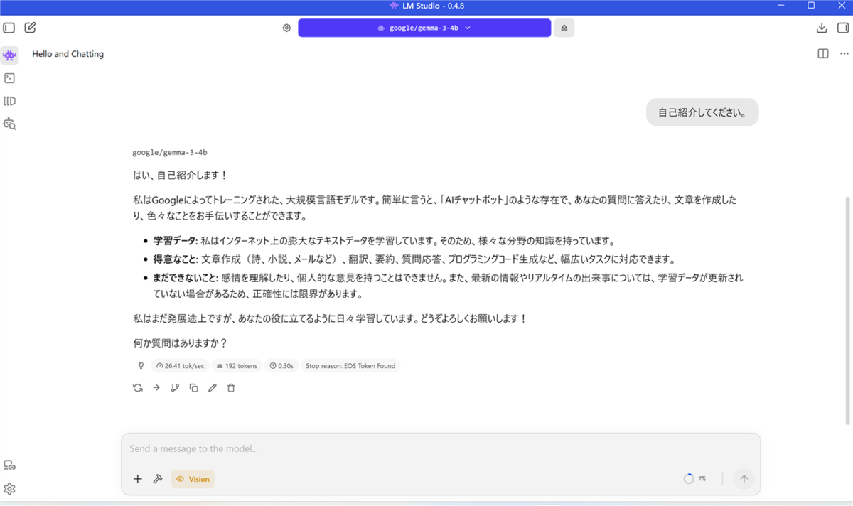Click the 0.30s time stat badge

[x=281, y=366]
